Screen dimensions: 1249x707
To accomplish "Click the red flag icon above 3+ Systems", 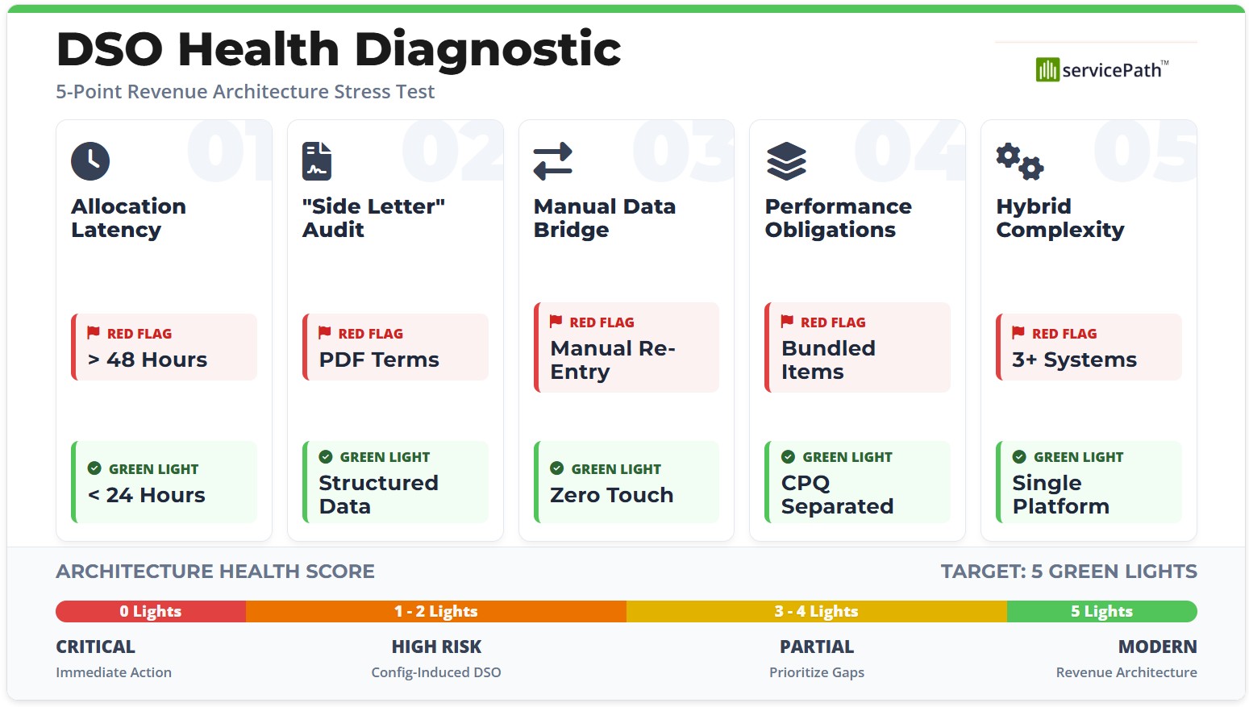I will click(1018, 333).
